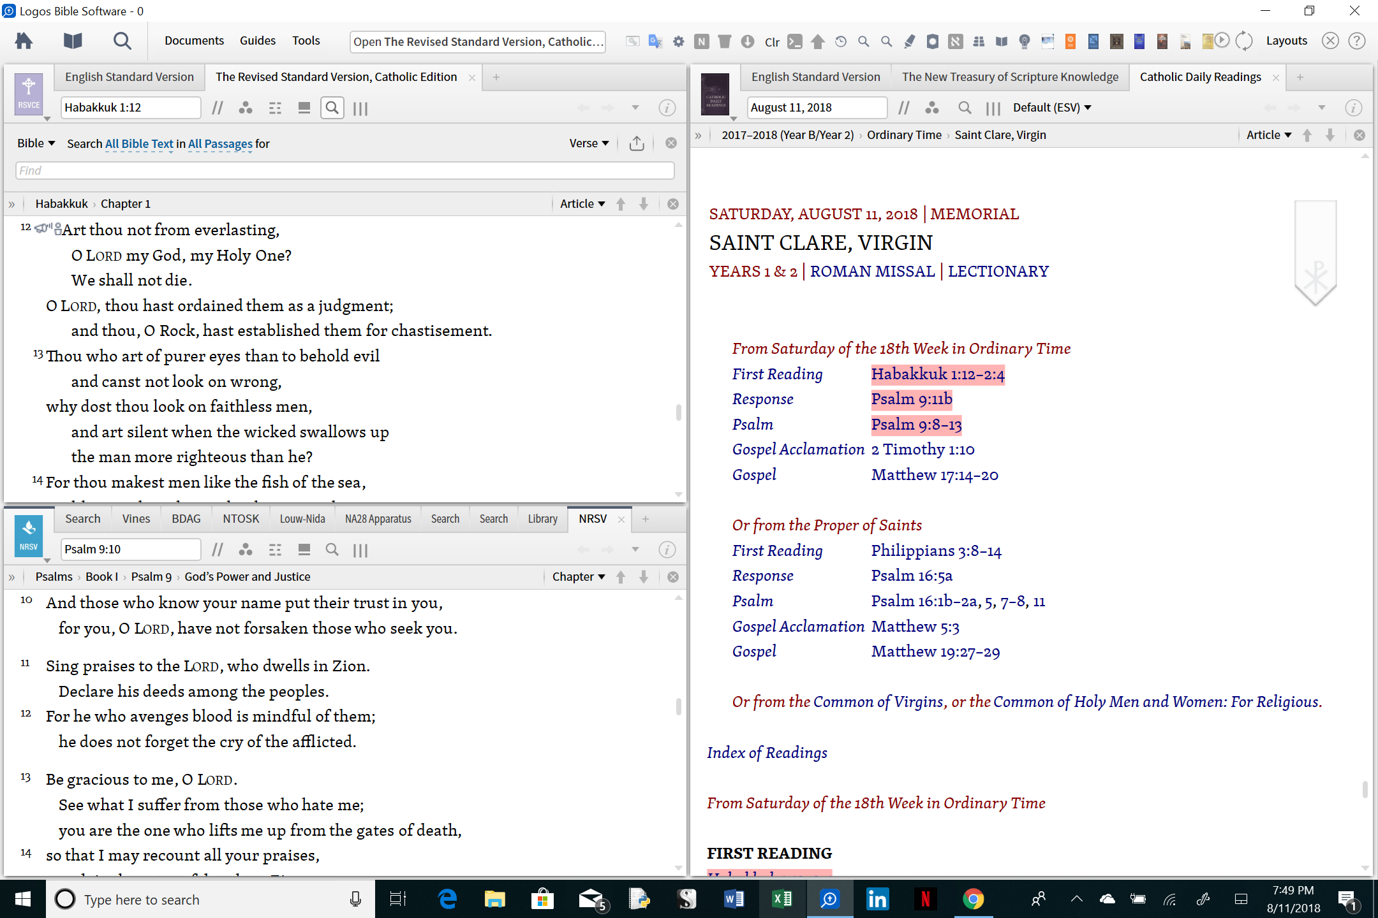
Task: Toggle multiple column view in the NRSV panel
Action: [x=360, y=550]
